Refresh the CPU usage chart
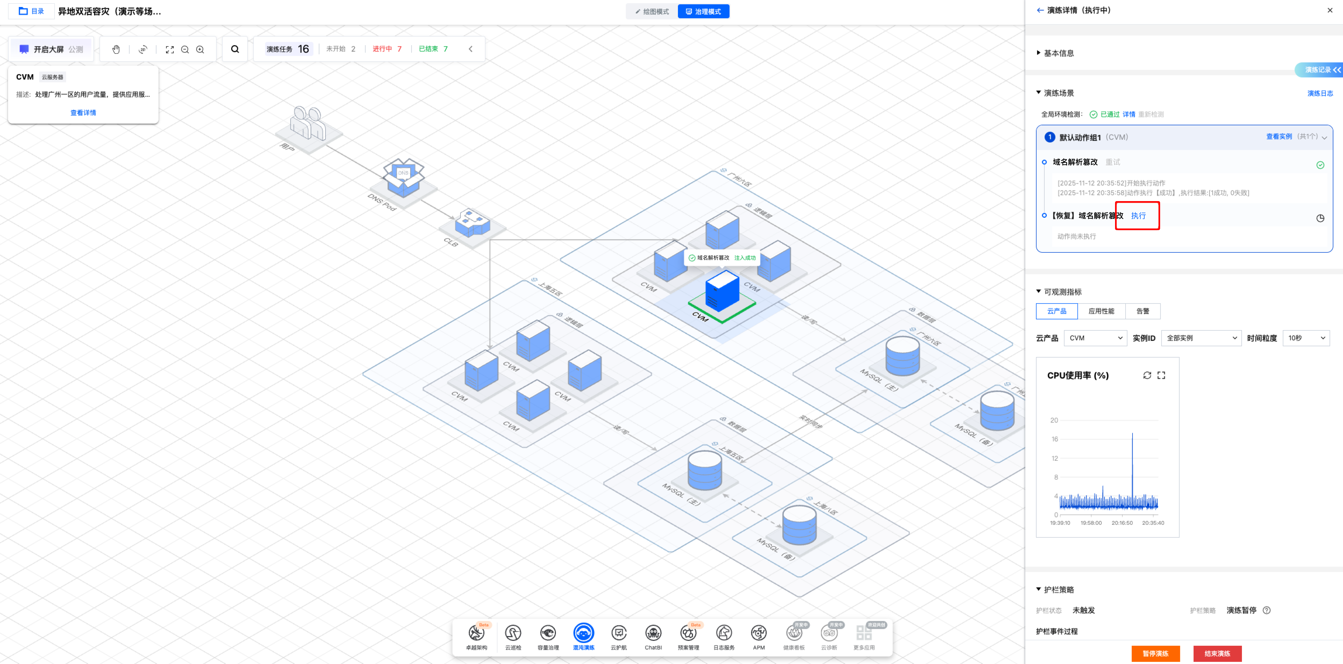 (x=1147, y=375)
